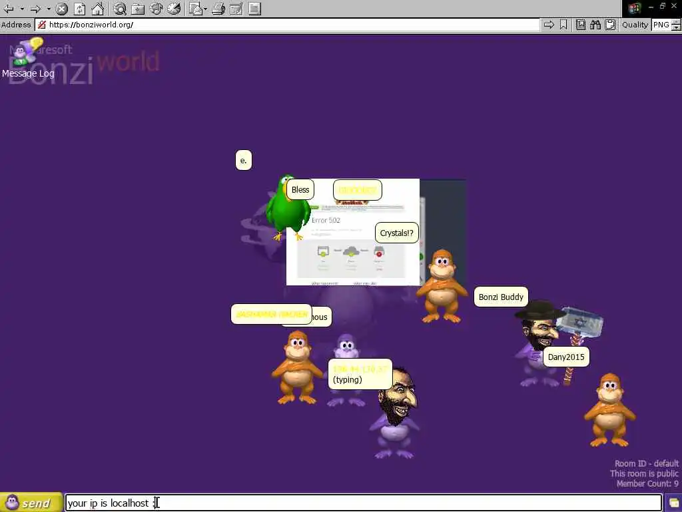Click the Quality label
This screenshot has width=682, height=512.
click(635, 25)
